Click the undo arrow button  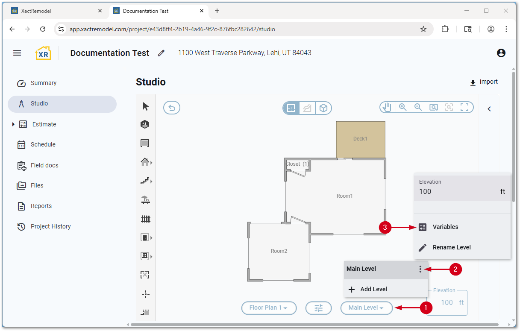point(172,108)
